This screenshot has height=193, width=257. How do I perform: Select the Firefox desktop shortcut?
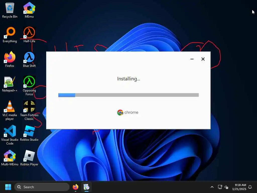10,59
